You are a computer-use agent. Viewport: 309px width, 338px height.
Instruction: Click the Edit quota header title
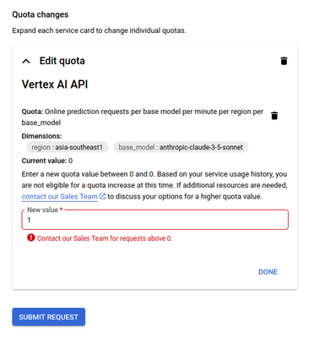pyautogui.click(x=62, y=61)
